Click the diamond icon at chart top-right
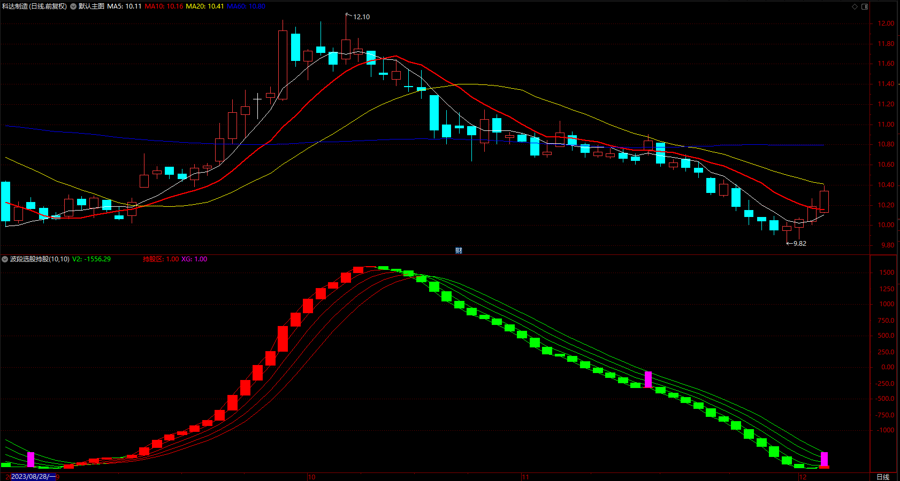Viewport: 900px width, 481px height. 855,6
